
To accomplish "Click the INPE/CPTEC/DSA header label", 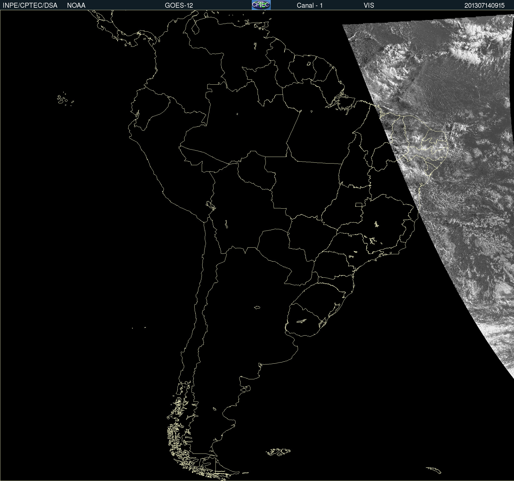I will click(30, 5).
